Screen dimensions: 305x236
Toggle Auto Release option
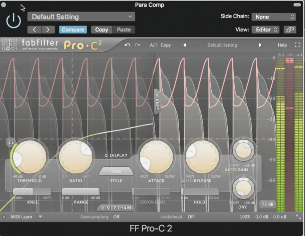coord(186,181)
